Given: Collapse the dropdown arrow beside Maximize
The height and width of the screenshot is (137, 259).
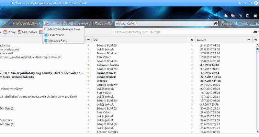Looking at the screenshot, I should (65, 23).
